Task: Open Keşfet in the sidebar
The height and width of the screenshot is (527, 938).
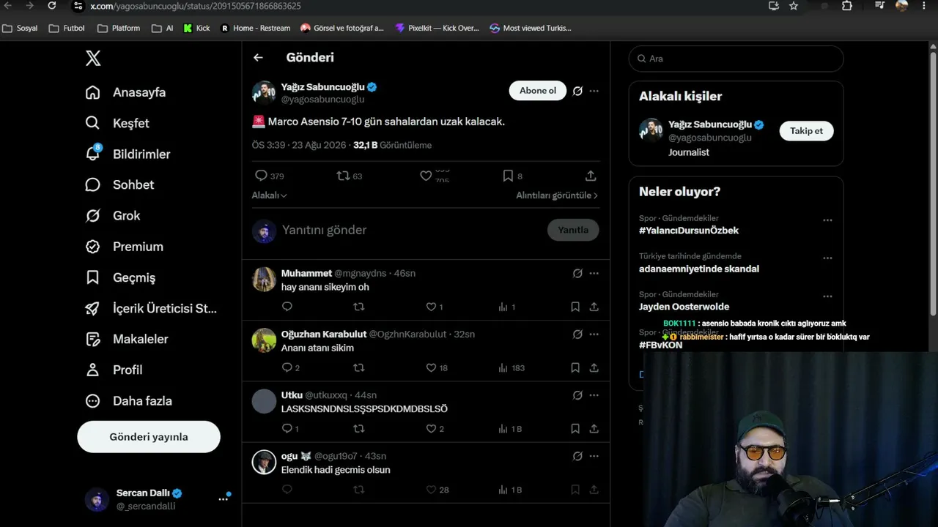Action: 117,123
